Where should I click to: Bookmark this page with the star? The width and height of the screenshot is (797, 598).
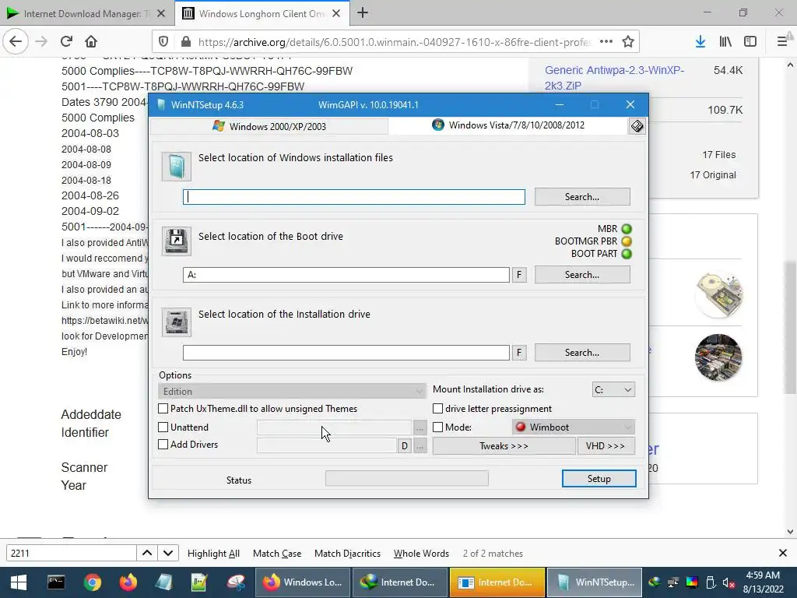628,42
